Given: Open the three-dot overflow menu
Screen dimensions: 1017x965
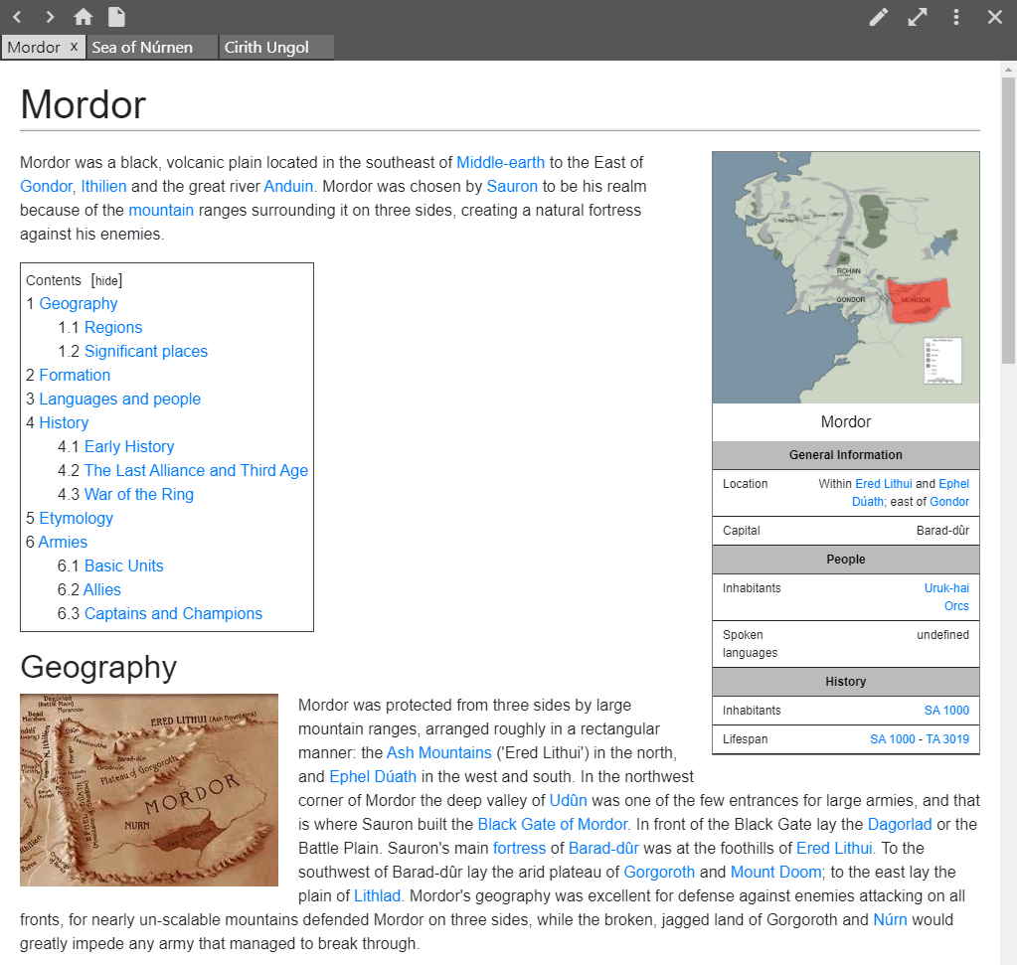Looking at the screenshot, I should (x=955, y=17).
